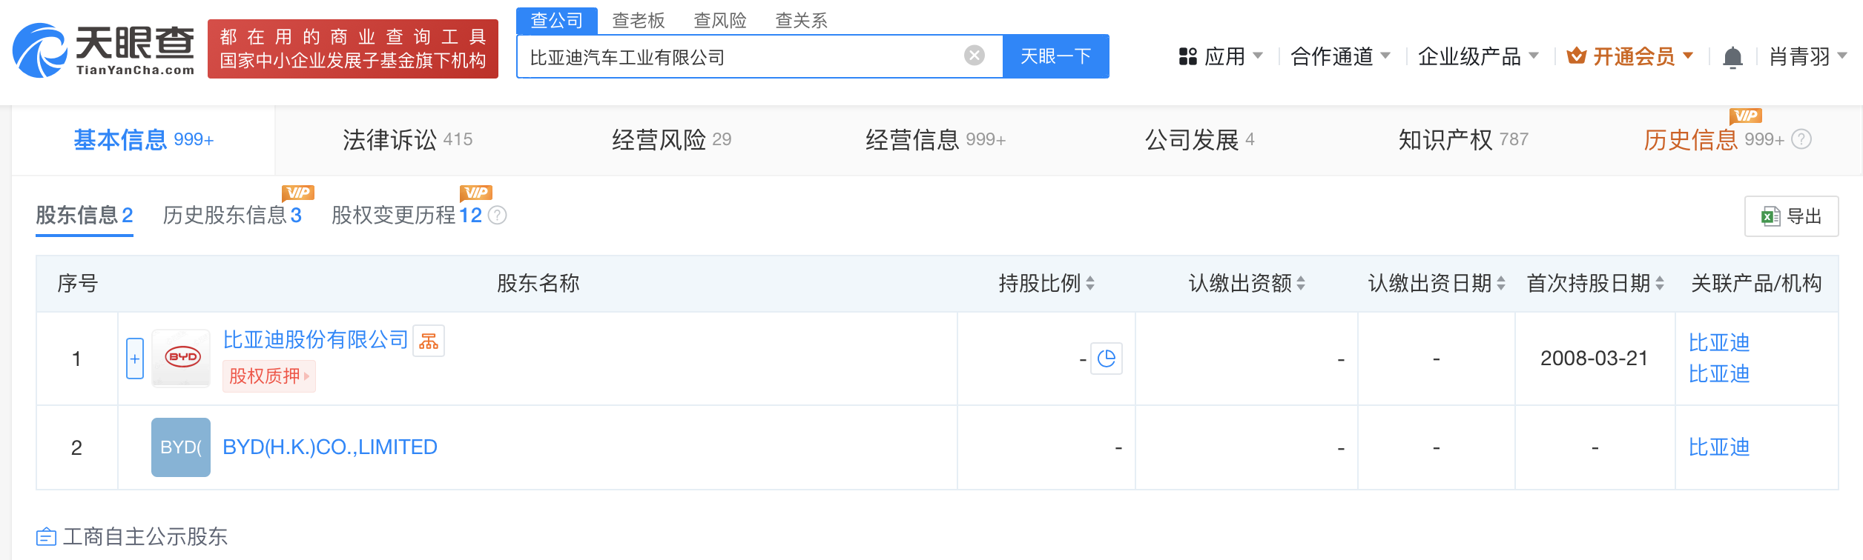
Task: Click the BYD company logo thumbnail
Action: [x=181, y=359]
